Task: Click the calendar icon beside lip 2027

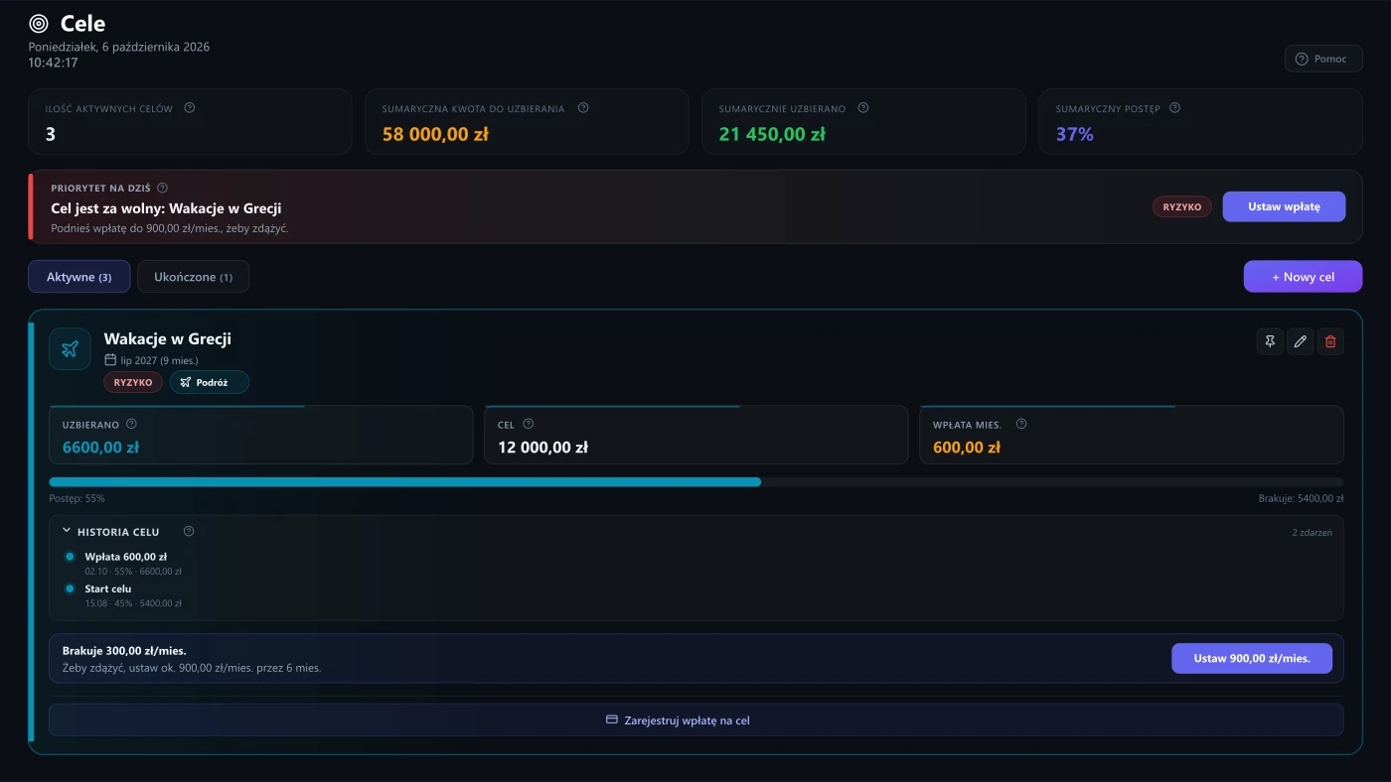Action: click(110, 360)
